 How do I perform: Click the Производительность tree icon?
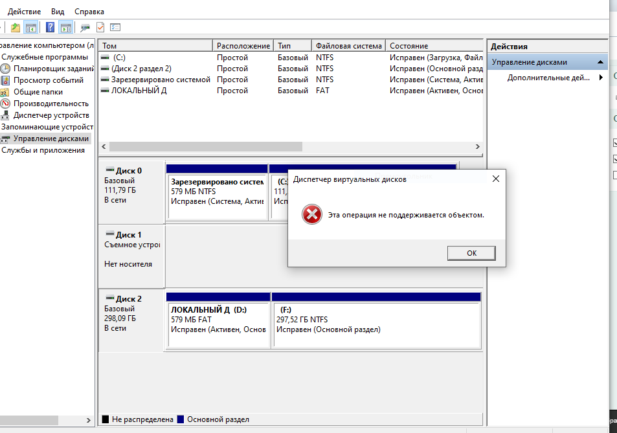pyautogui.click(x=5, y=104)
